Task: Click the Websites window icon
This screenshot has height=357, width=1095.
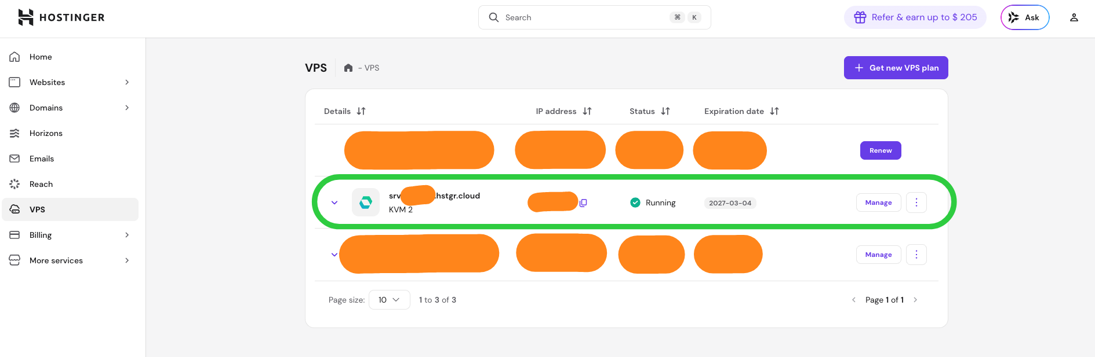Action: tap(15, 82)
